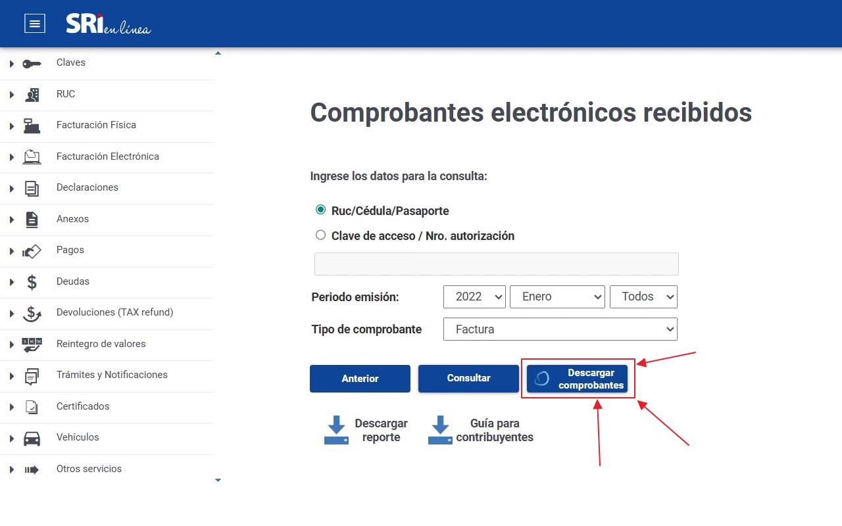Open the month dropdown showing Enero
842x526 pixels.
(x=557, y=297)
